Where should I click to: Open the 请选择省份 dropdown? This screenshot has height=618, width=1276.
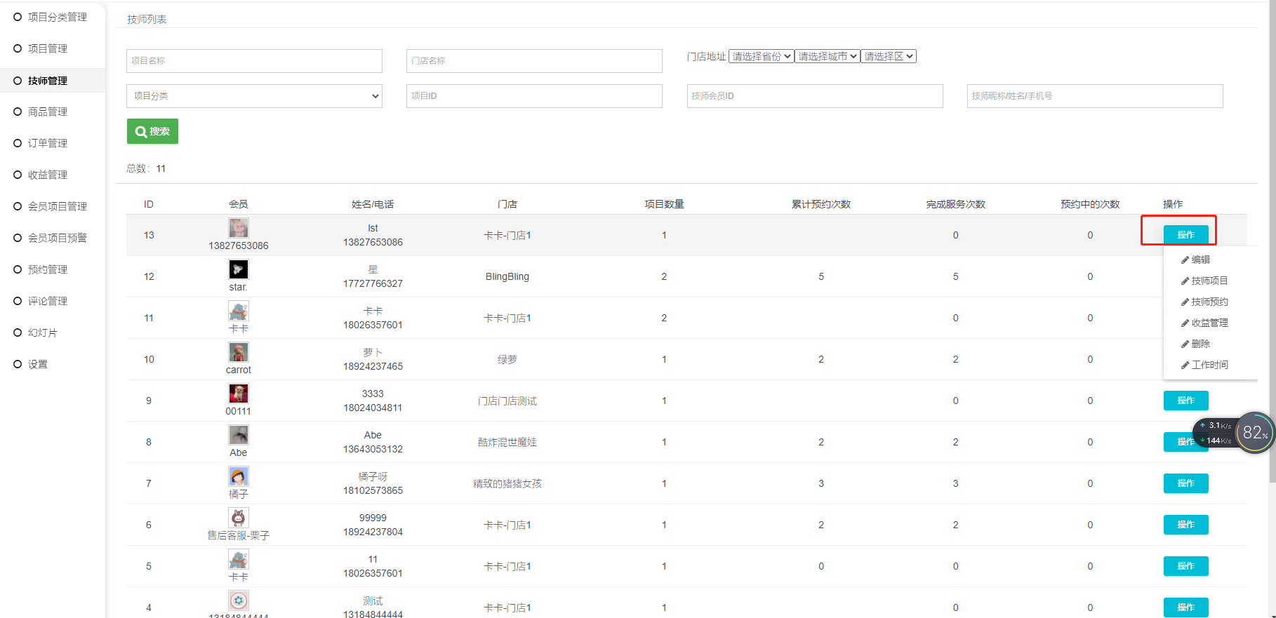762,56
